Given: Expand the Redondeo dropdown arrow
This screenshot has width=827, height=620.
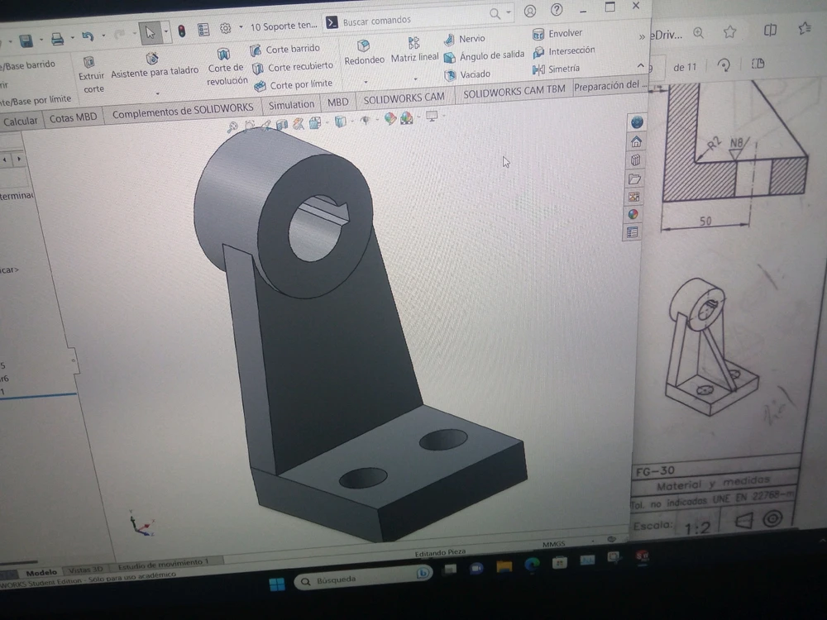Looking at the screenshot, I should coord(366,82).
